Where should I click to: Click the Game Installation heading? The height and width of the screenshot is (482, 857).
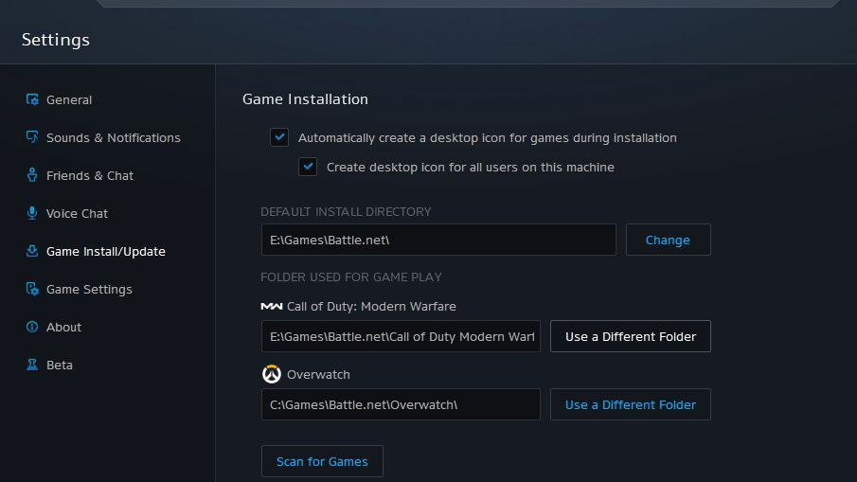(x=305, y=98)
